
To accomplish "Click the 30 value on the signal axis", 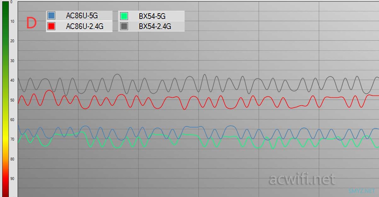I will pos(12,61).
